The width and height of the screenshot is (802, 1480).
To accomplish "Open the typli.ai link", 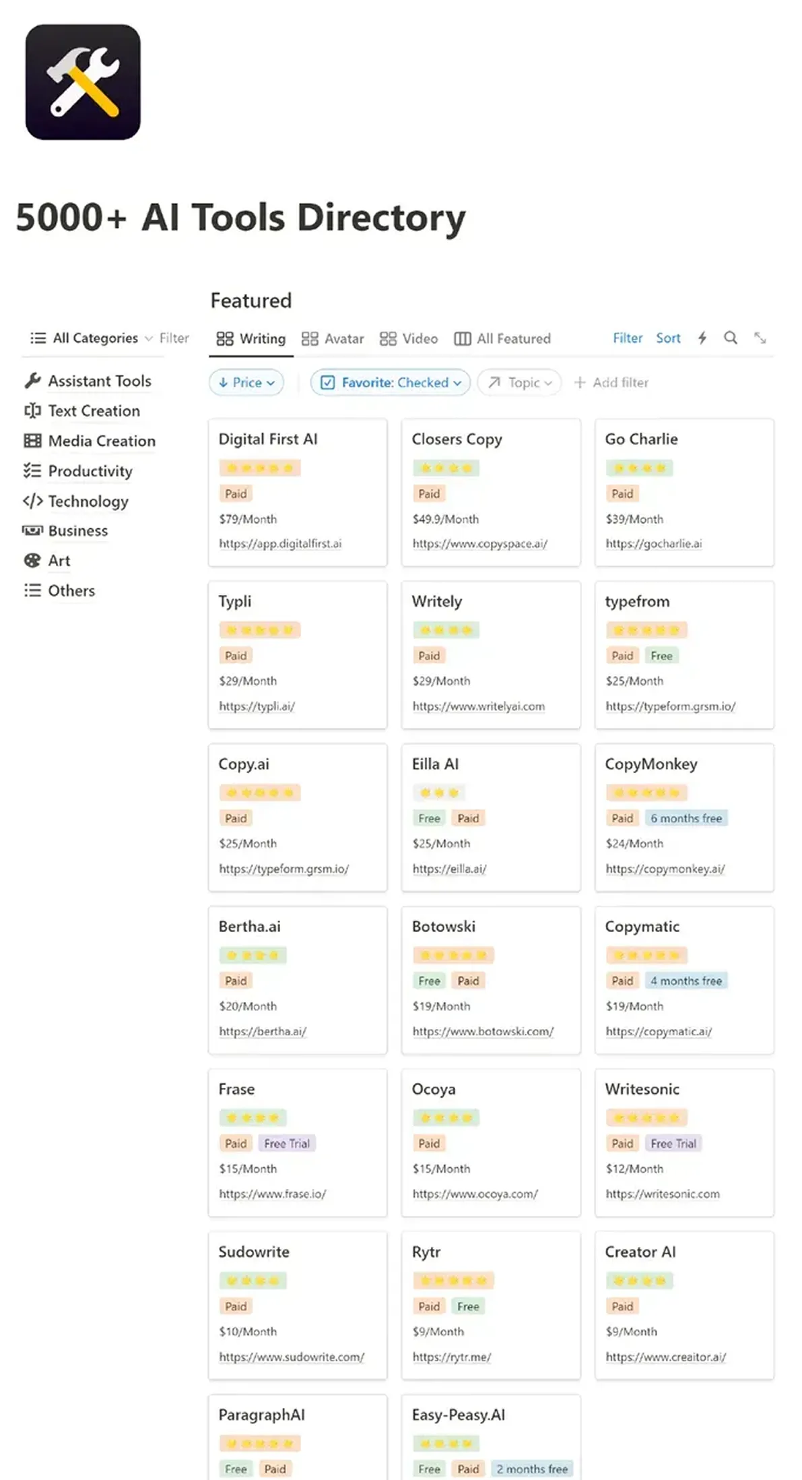I will (257, 706).
